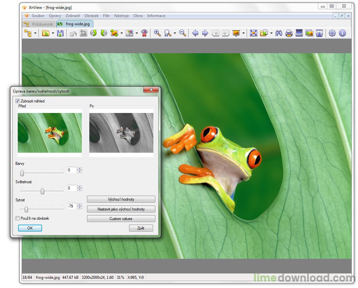Uncheck the Zobrazit náhled checkbox
Screen dimensions: 358x288
tap(18, 101)
